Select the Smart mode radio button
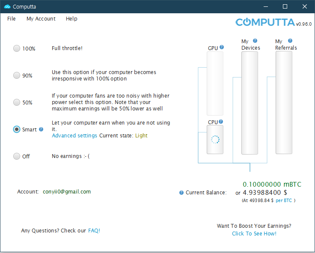The width and height of the screenshot is (315, 253). [x=17, y=129]
